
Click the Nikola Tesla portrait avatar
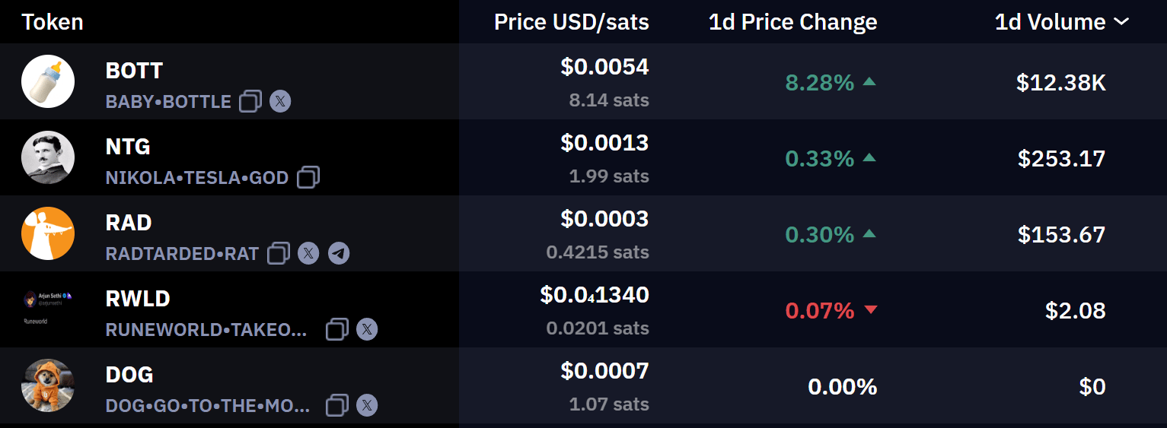tap(48, 157)
